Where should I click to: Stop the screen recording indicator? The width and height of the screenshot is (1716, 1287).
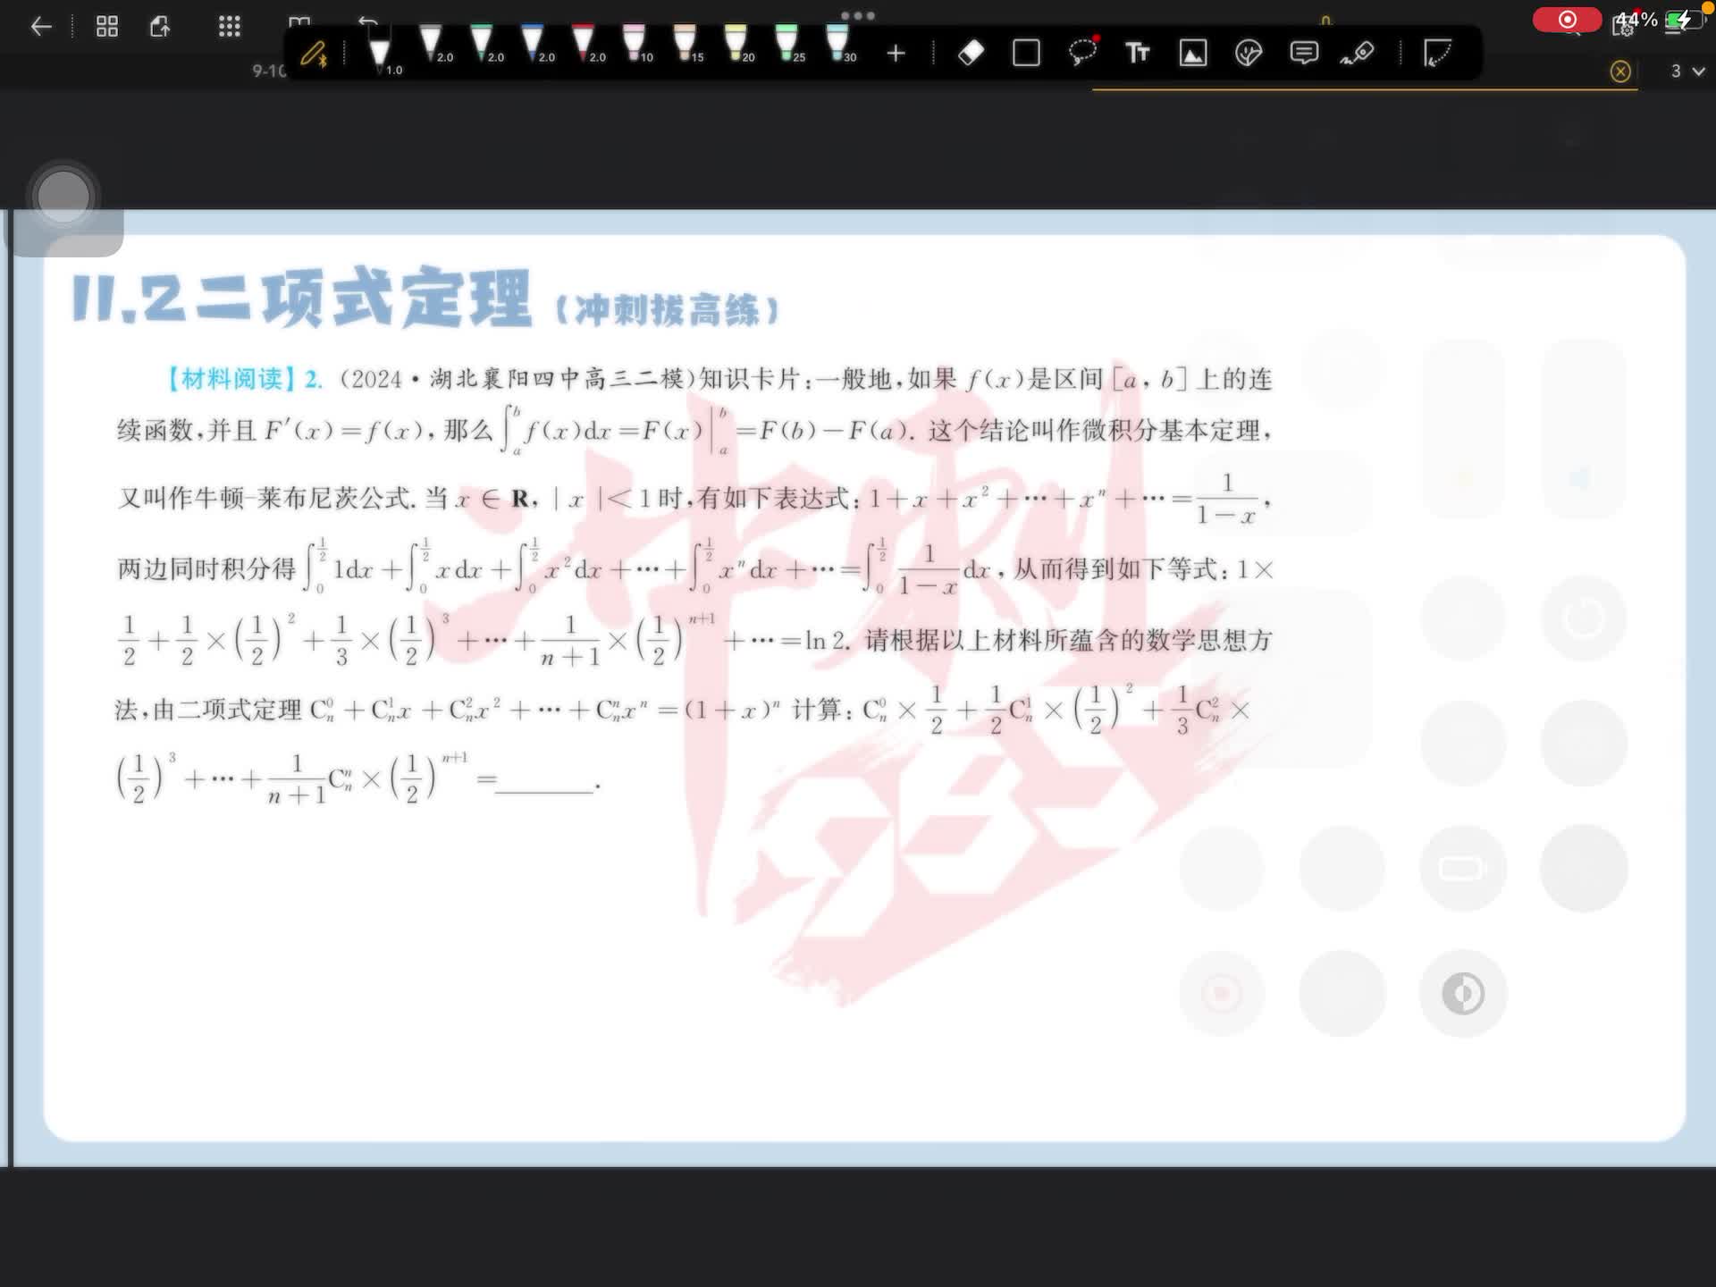pos(1567,20)
